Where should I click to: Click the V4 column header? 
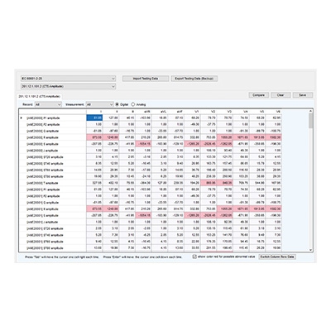pyautogui.click(x=241, y=112)
